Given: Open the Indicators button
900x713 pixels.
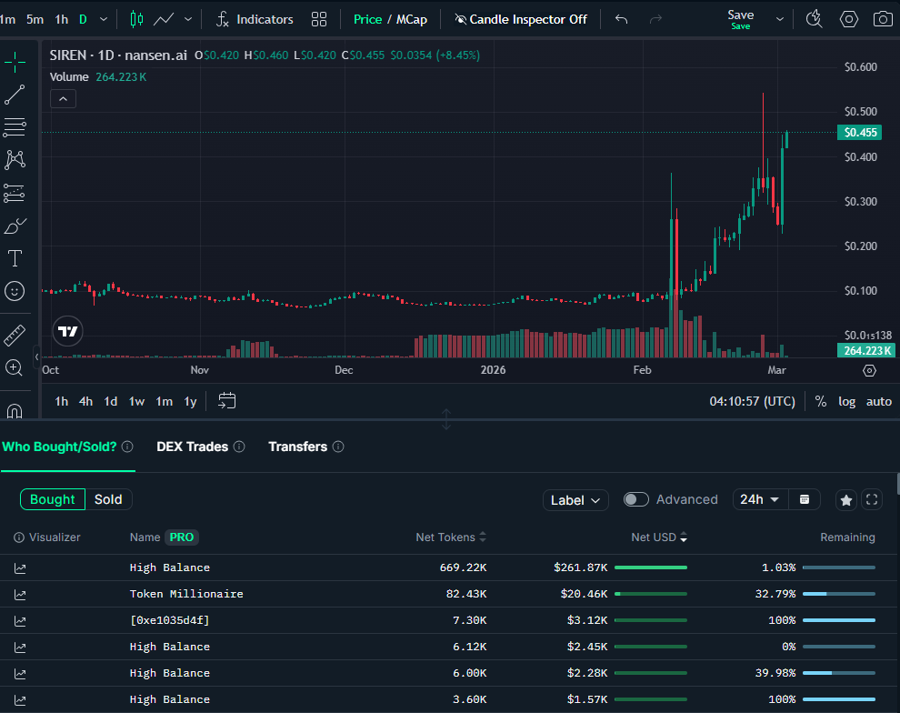Looking at the screenshot, I should pos(255,19).
